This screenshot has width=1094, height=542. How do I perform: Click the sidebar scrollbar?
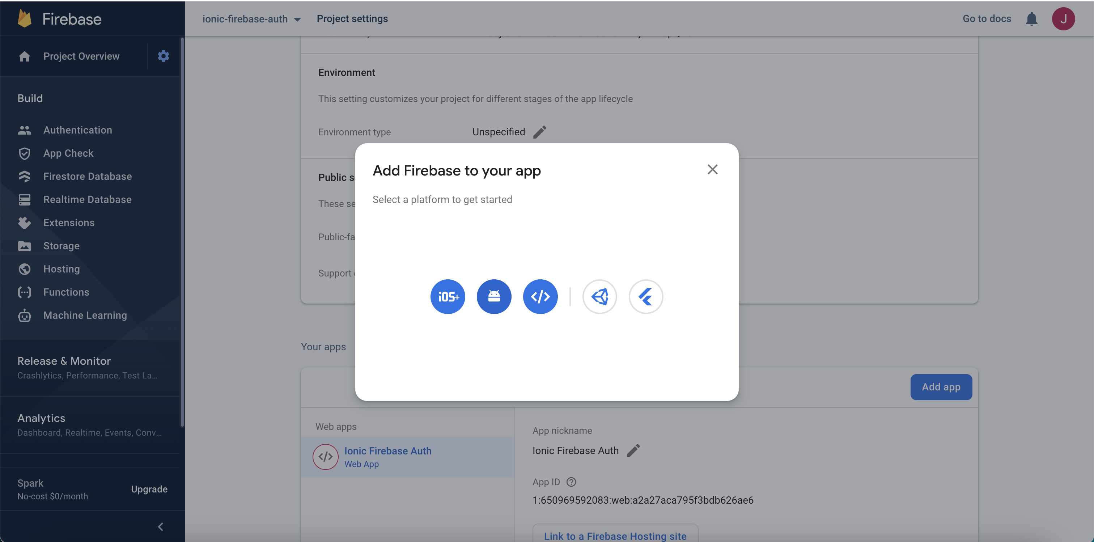click(x=182, y=232)
